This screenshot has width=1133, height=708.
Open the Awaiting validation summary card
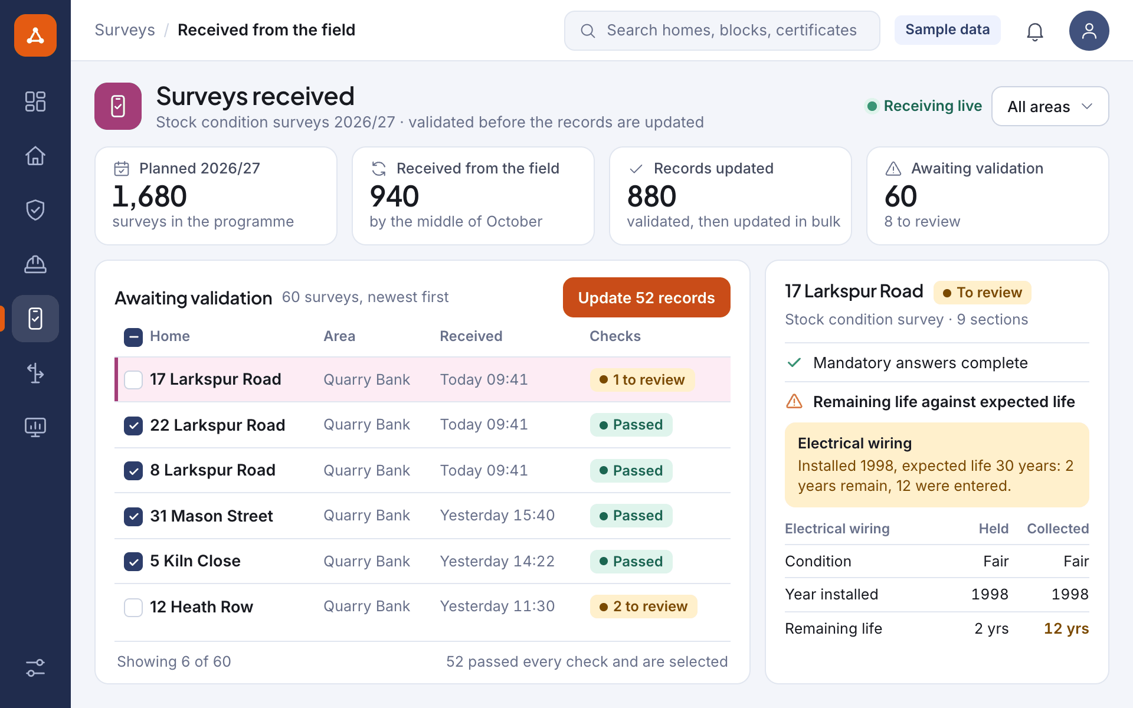(988, 196)
